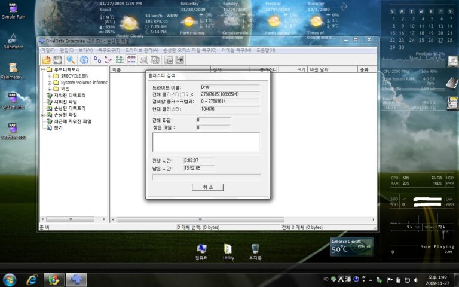Select System Volume Information folder
The width and height of the screenshot is (459, 287).
[84, 83]
